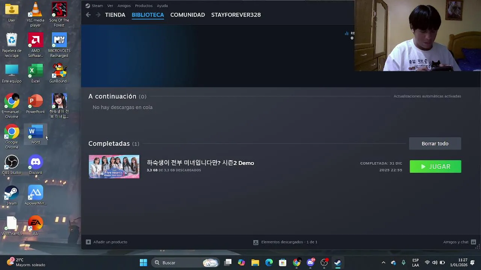Screen dimensions: 481x270
Task: Select the MICROVOLTS Recharged desktop icon
Action: pos(59,45)
